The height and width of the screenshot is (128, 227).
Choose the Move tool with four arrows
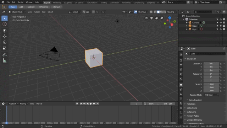(x=5, y=36)
